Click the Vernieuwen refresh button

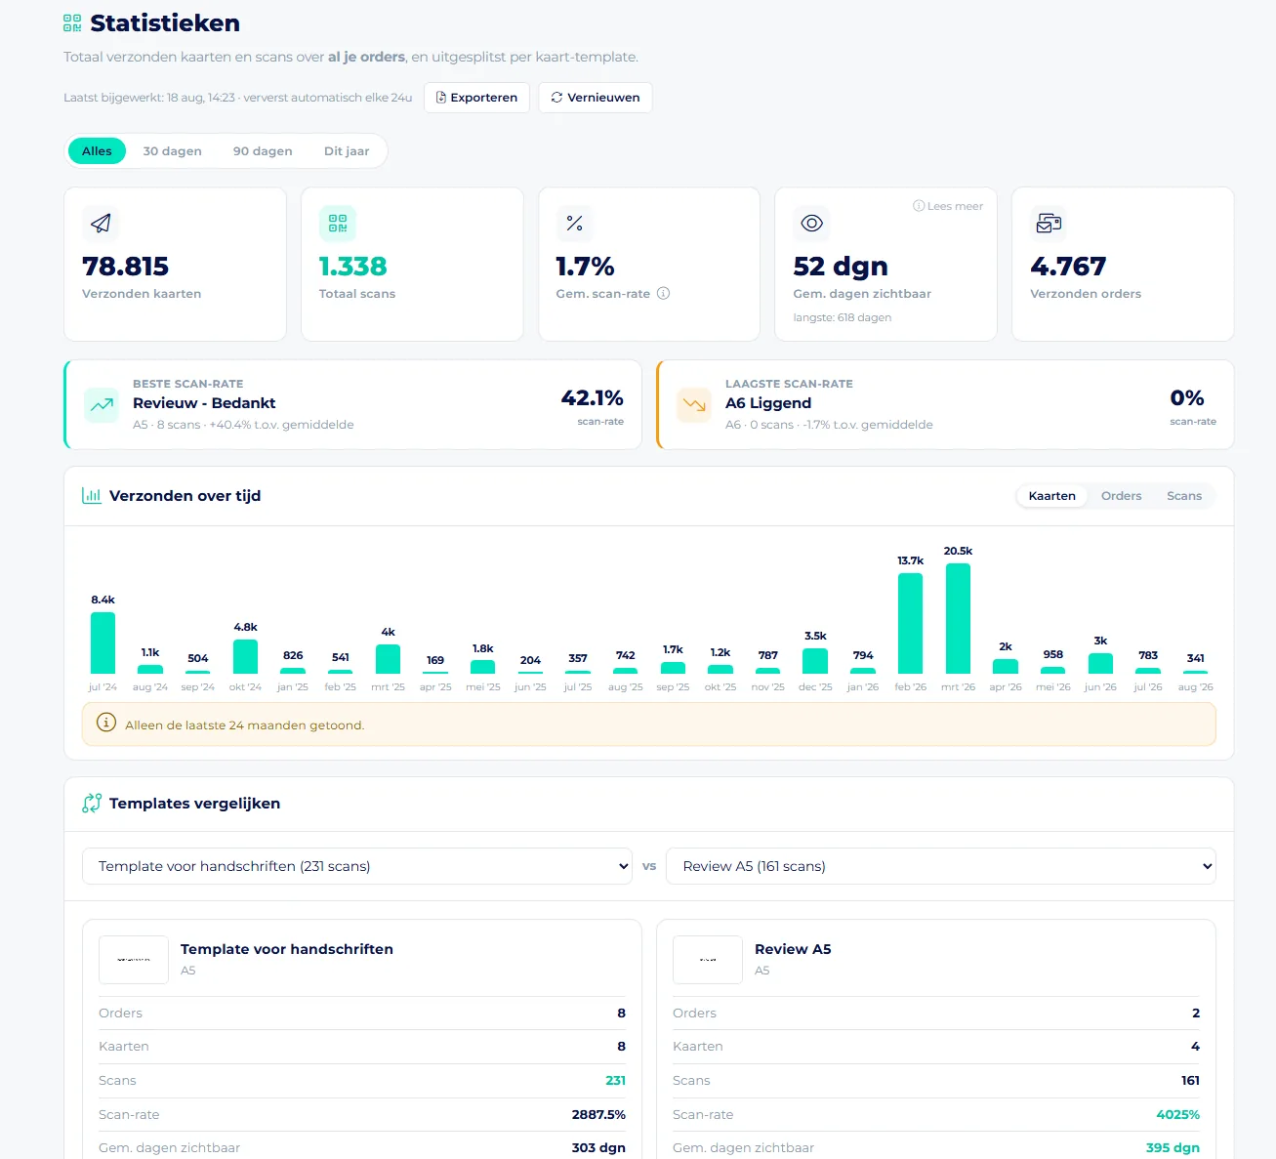tap(596, 98)
